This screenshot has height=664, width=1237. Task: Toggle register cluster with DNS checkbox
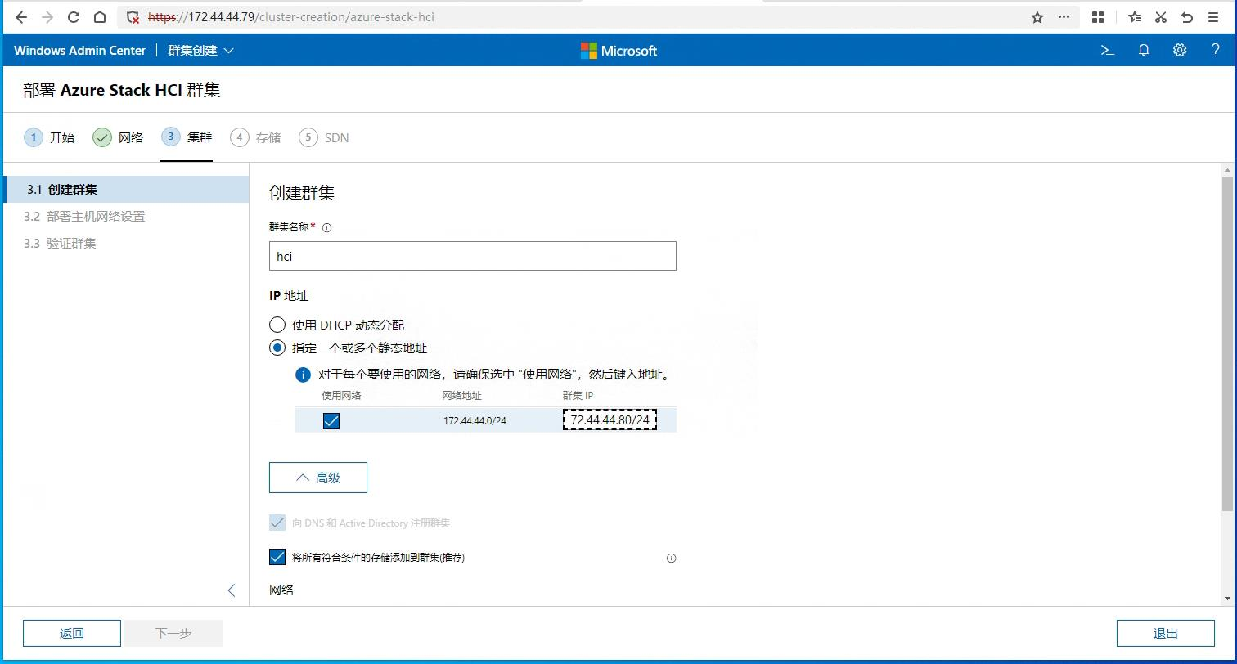277,523
